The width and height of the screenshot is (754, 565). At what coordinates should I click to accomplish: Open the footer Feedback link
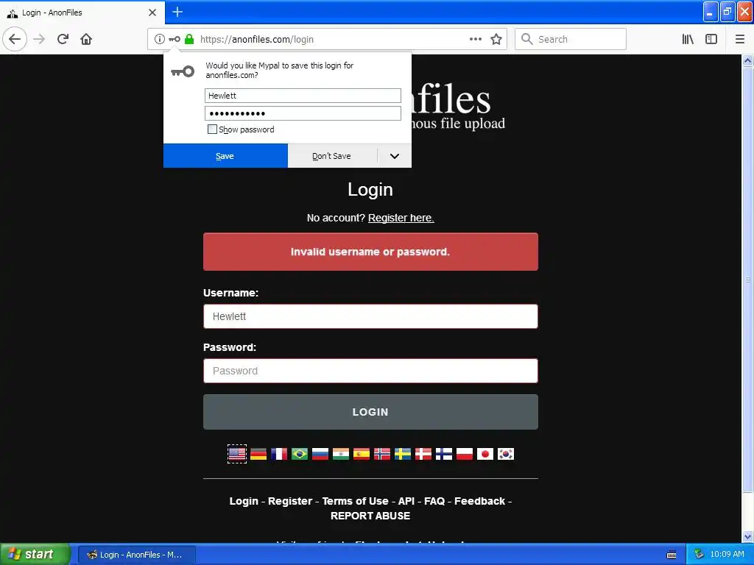click(x=480, y=501)
